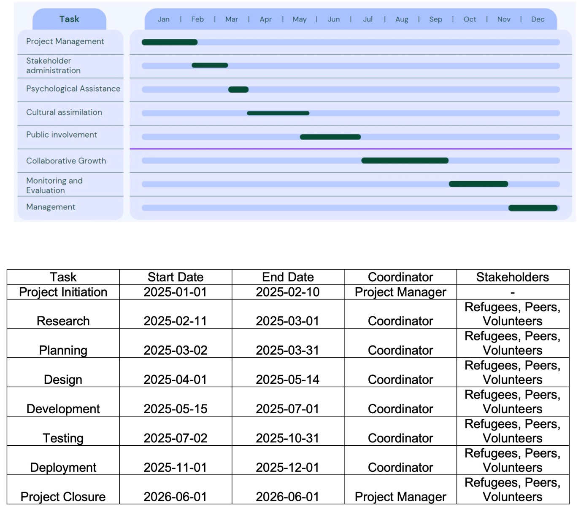581x511 pixels.
Task: Select the Dec month label
Action: pyautogui.click(x=538, y=19)
